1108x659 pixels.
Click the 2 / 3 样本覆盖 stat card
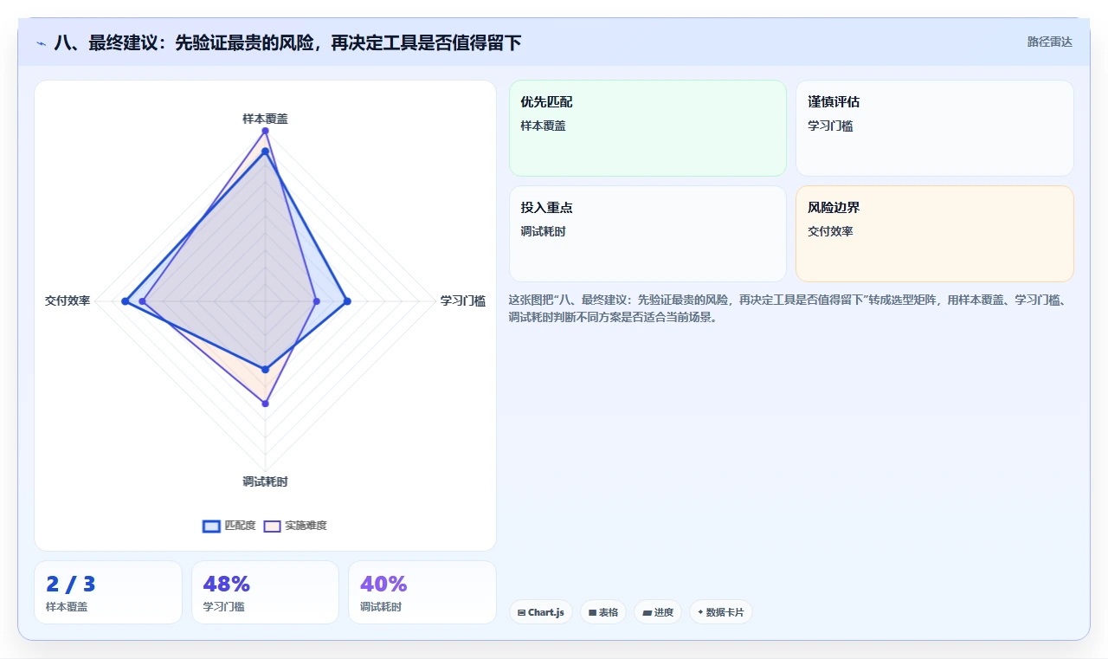click(108, 592)
